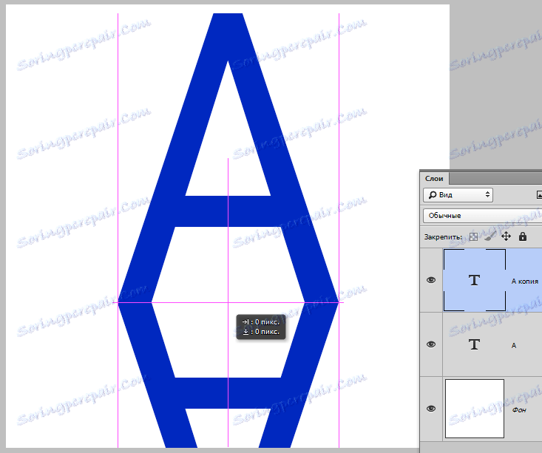Image resolution: width=542 pixels, height=453 pixels.
Task: Hide the Фон background layer
Action: click(x=431, y=409)
